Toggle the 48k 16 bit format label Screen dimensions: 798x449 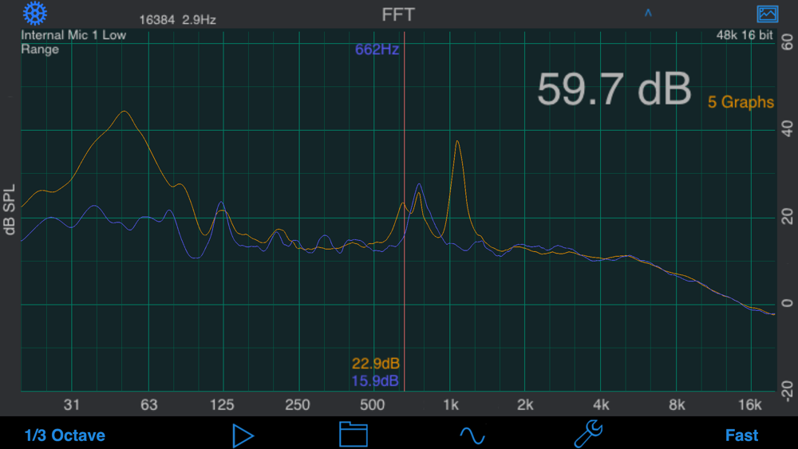coord(745,35)
